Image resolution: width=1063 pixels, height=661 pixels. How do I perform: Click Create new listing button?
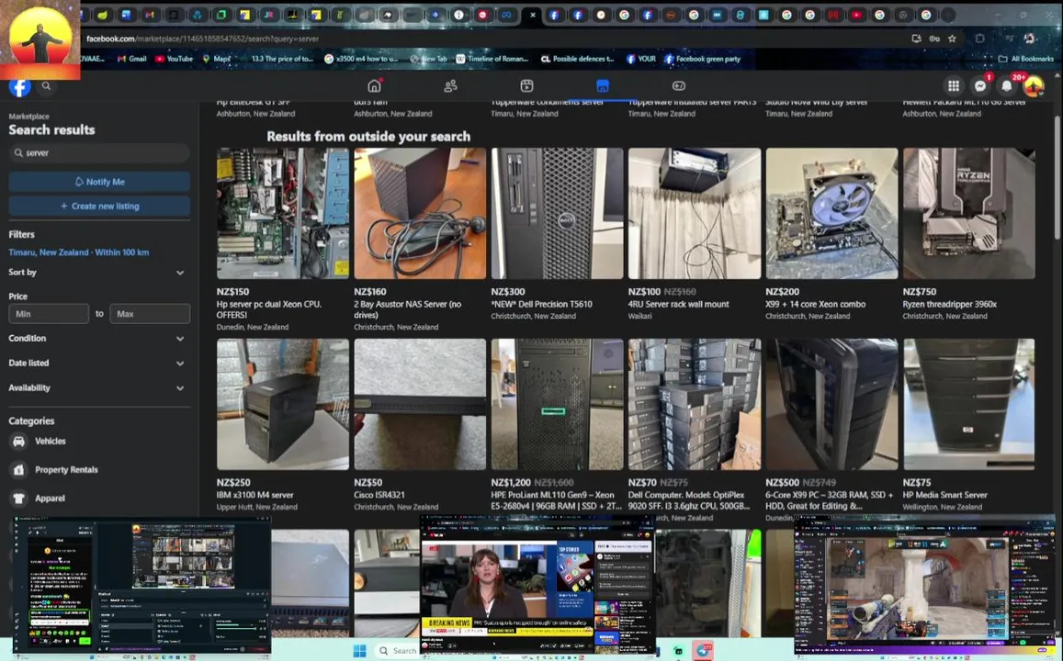click(99, 206)
